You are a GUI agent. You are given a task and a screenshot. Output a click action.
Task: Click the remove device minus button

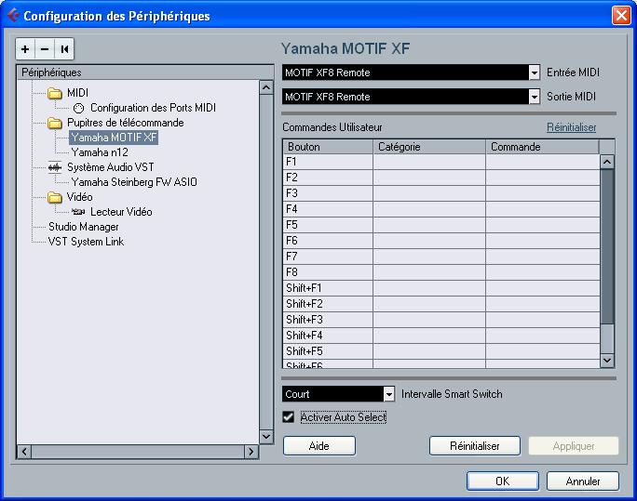(x=45, y=49)
